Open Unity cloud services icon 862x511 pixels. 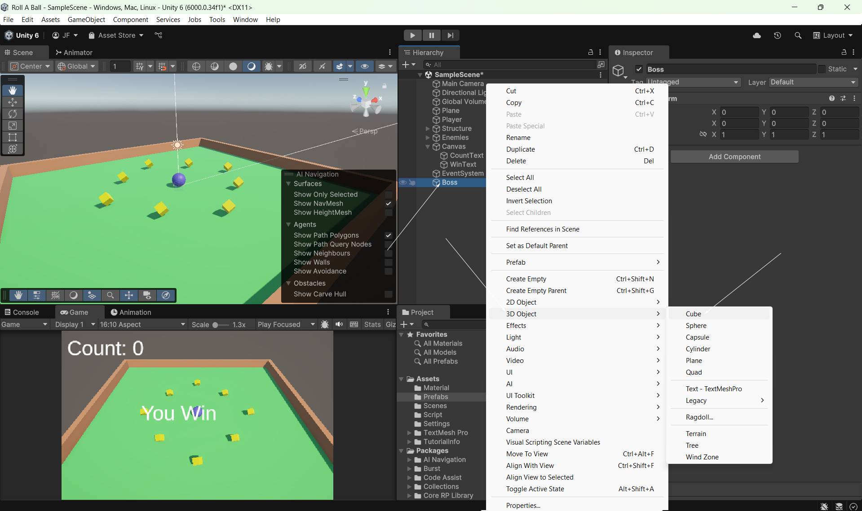pos(757,35)
